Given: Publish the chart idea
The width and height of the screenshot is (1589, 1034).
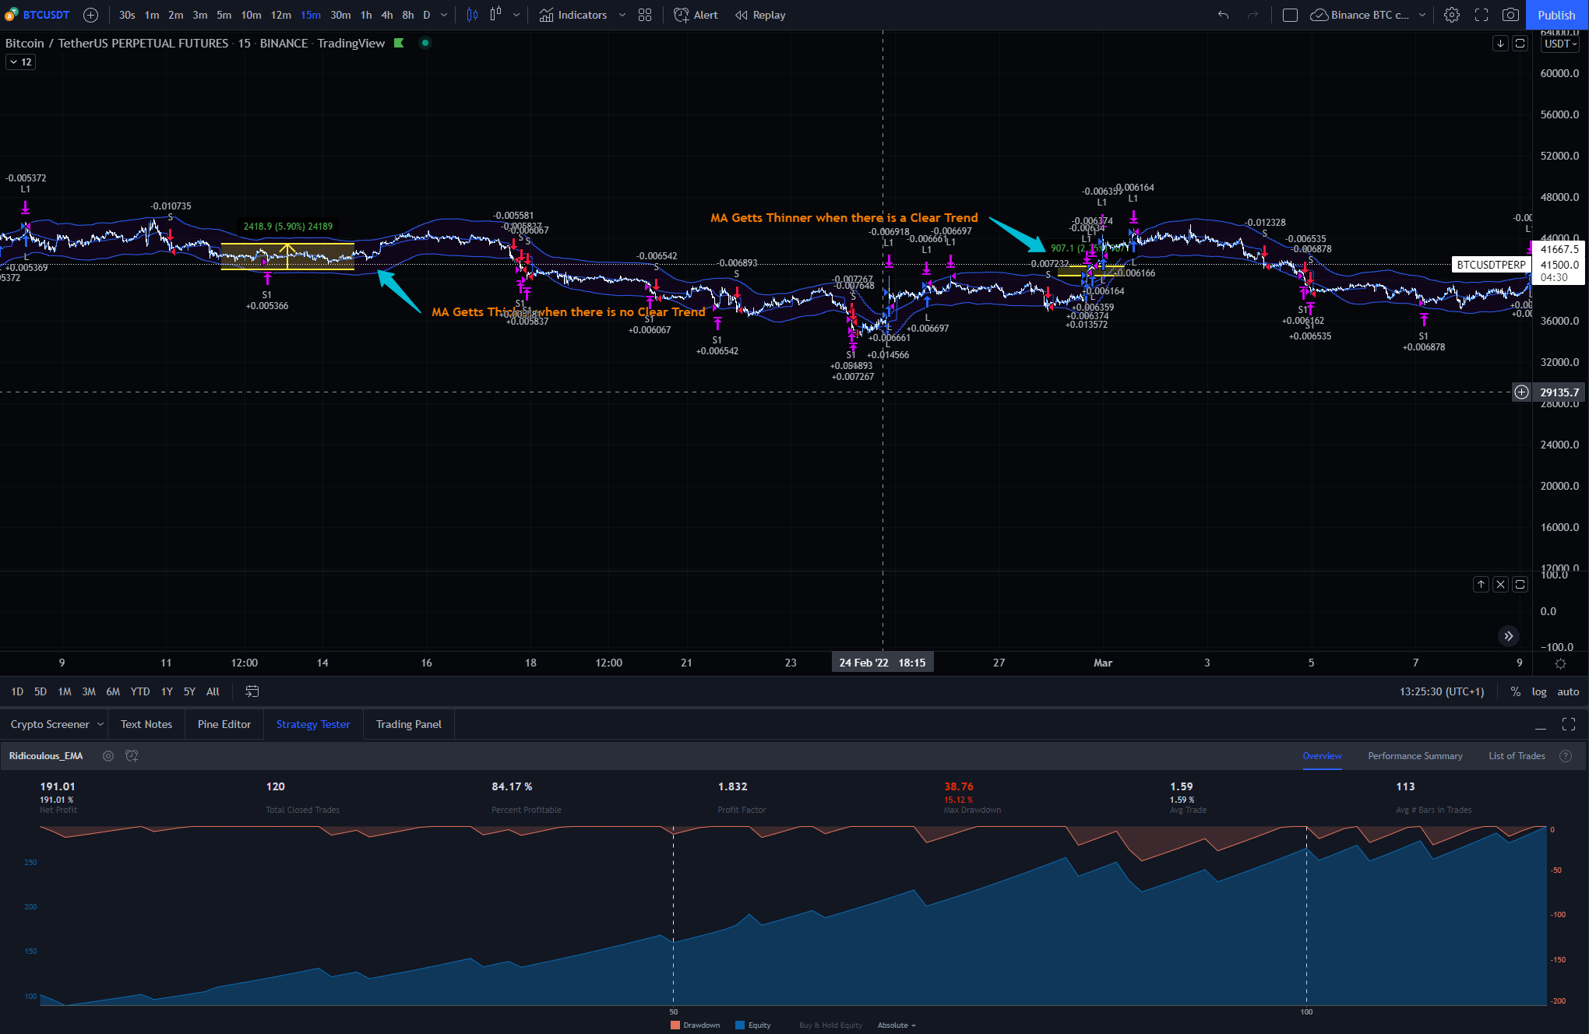Looking at the screenshot, I should point(1556,15).
